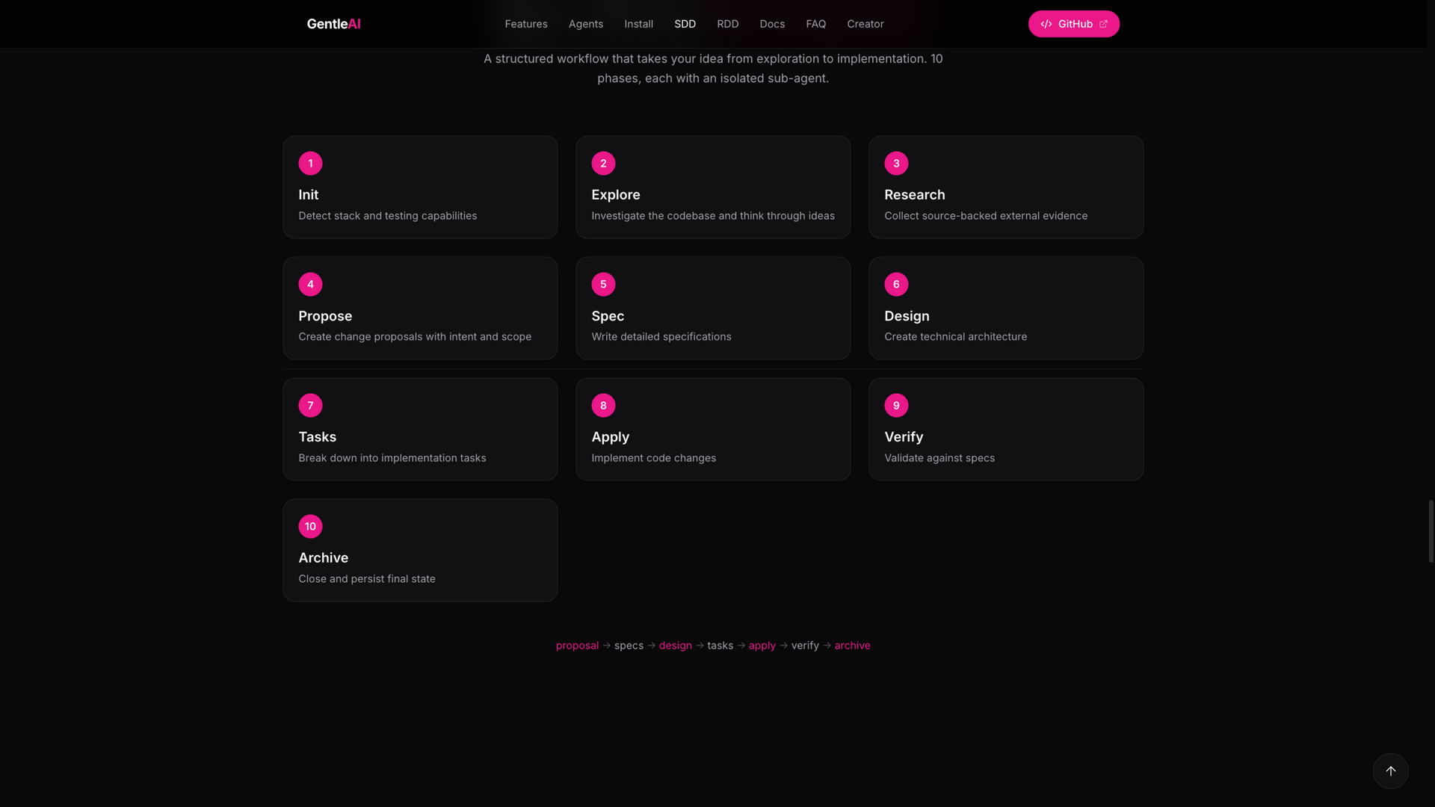1435x807 pixels.
Task: Open the Creator nav link
Action: [865, 24]
